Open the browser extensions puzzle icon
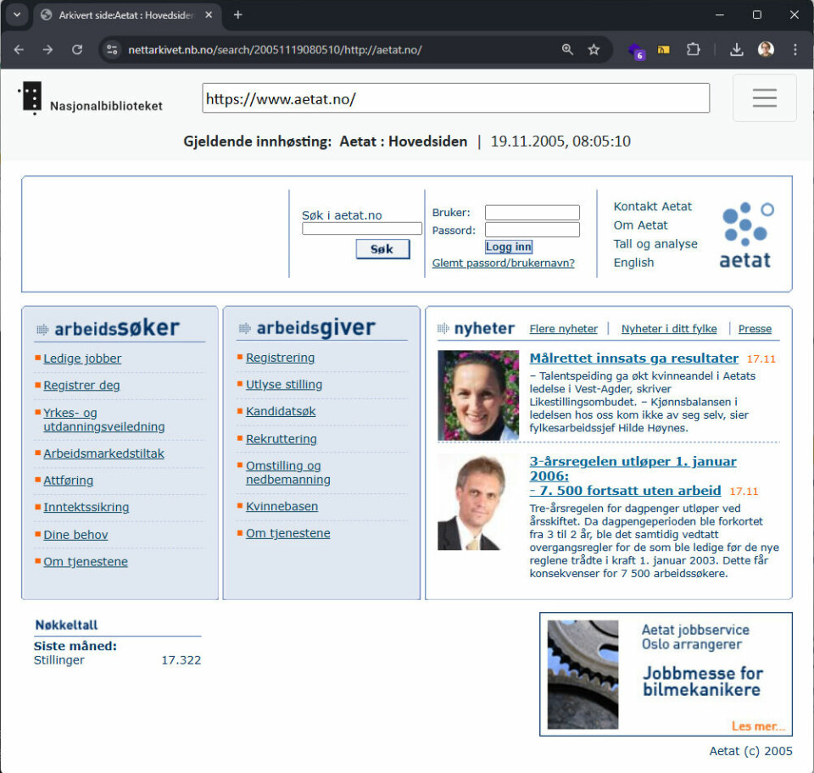814x773 pixels. (x=693, y=50)
